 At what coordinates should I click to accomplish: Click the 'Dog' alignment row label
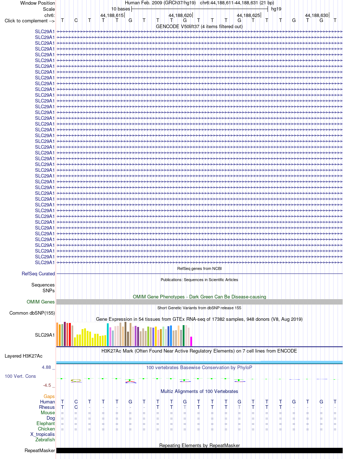point(51,418)
